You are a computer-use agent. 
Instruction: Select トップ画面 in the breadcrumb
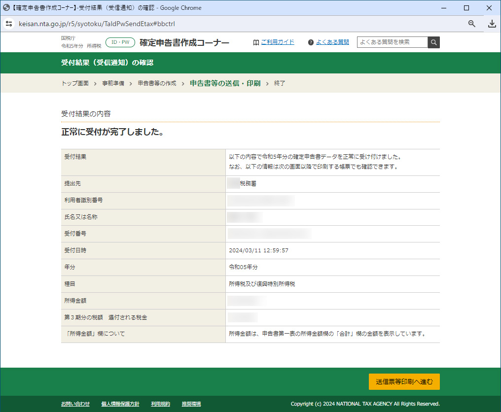75,84
